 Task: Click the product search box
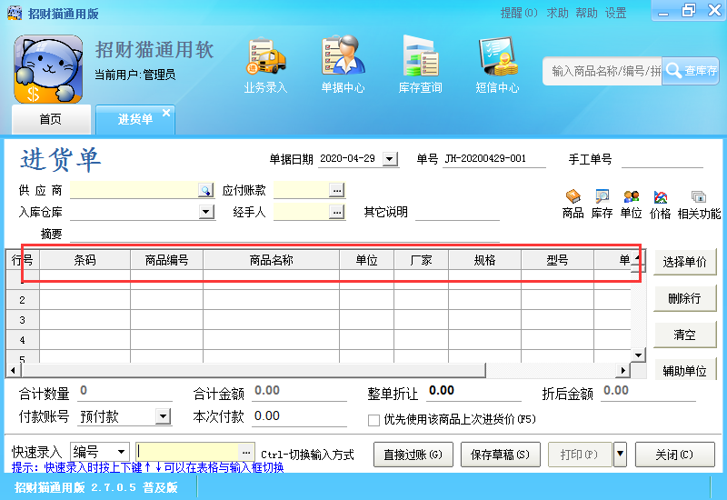[603, 71]
